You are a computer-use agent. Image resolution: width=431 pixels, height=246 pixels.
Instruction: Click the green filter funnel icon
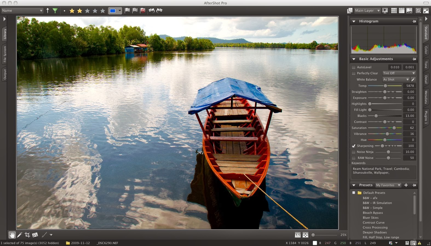55,11
